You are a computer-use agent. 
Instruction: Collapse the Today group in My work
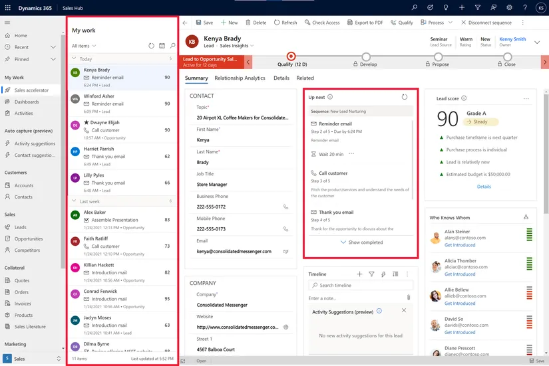pyautogui.click(x=74, y=58)
